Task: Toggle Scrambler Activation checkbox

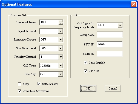Action: coord(19,91)
